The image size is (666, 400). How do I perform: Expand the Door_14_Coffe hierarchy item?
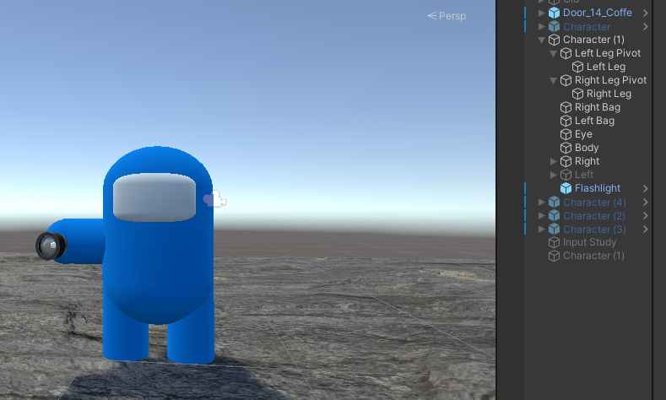click(542, 13)
